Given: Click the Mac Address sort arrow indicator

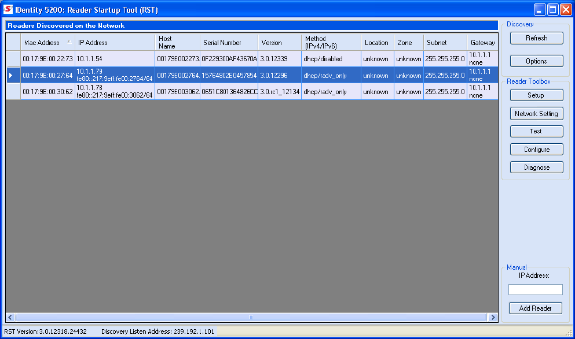Looking at the screenshot, I should (69, 42).
